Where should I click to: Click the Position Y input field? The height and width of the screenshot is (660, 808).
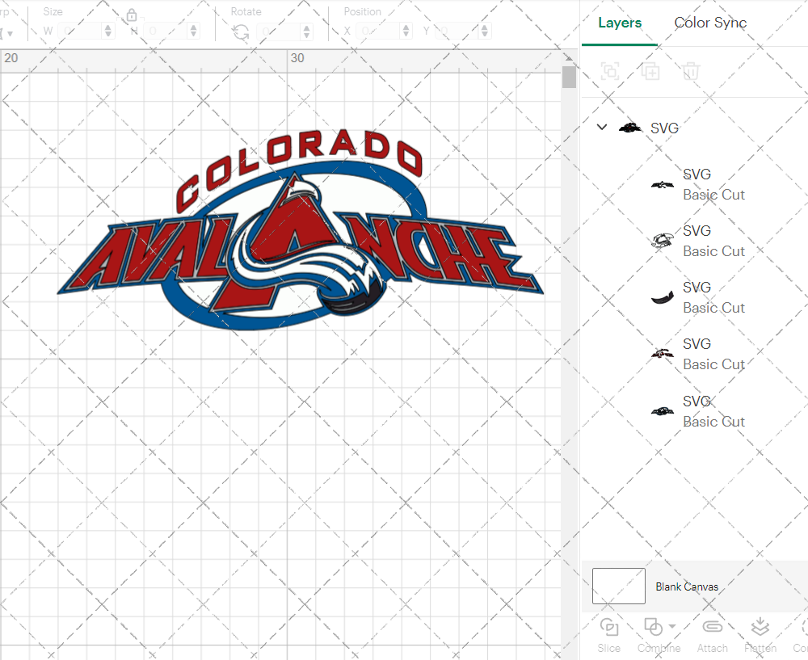point(457,31)
